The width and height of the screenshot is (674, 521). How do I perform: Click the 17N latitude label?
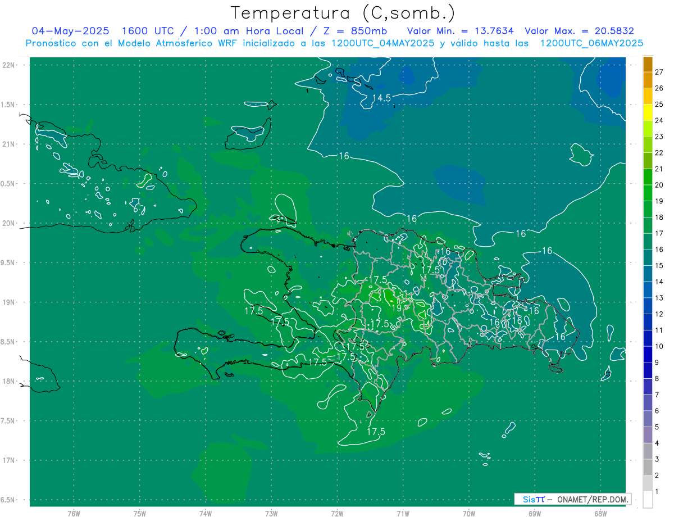(8, 461)
